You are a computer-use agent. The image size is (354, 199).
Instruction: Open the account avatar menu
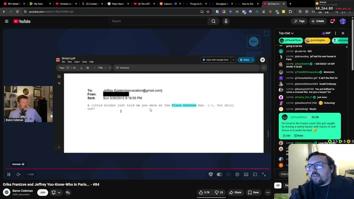[x=343, y=21]
